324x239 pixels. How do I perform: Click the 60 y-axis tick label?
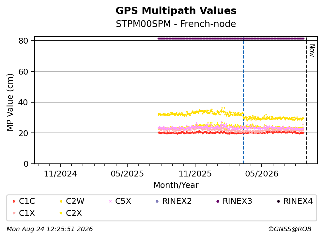tap(23, 72)
